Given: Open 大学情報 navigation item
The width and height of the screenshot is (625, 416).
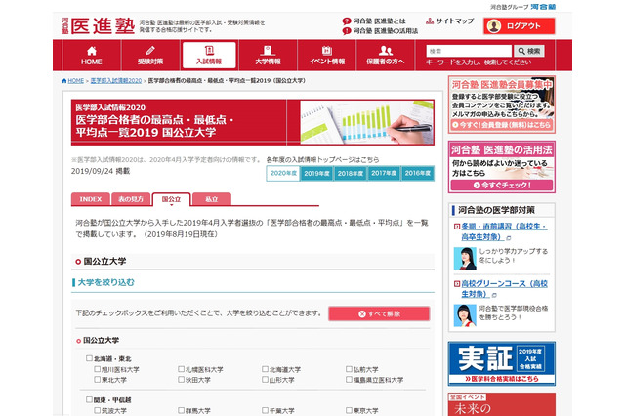Looking at the screenshot, I should coord(268,56).
